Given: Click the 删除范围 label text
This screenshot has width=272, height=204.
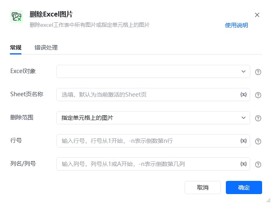Looking at the screenshot, I should point(22,117).
